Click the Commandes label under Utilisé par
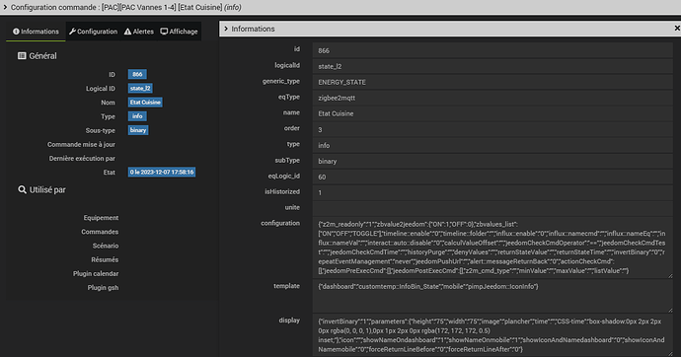Viewport: 681px width, 357px height. click(100, 232)
